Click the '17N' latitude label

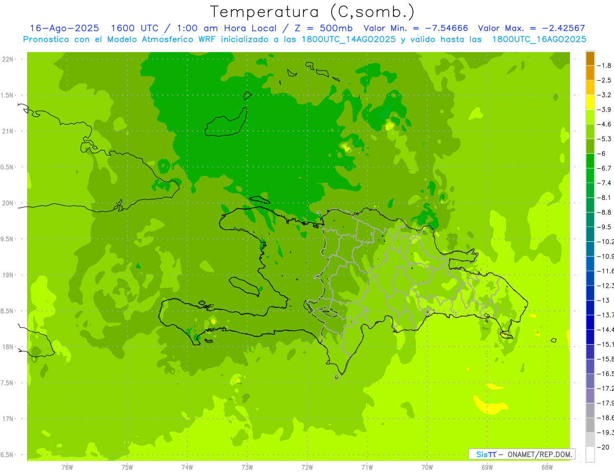(8, 419)
